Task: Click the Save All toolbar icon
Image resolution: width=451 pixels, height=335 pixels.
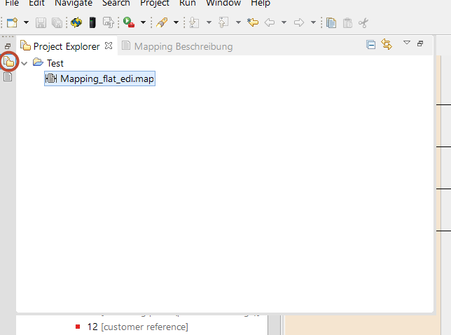Action: (x=57, y=22)
